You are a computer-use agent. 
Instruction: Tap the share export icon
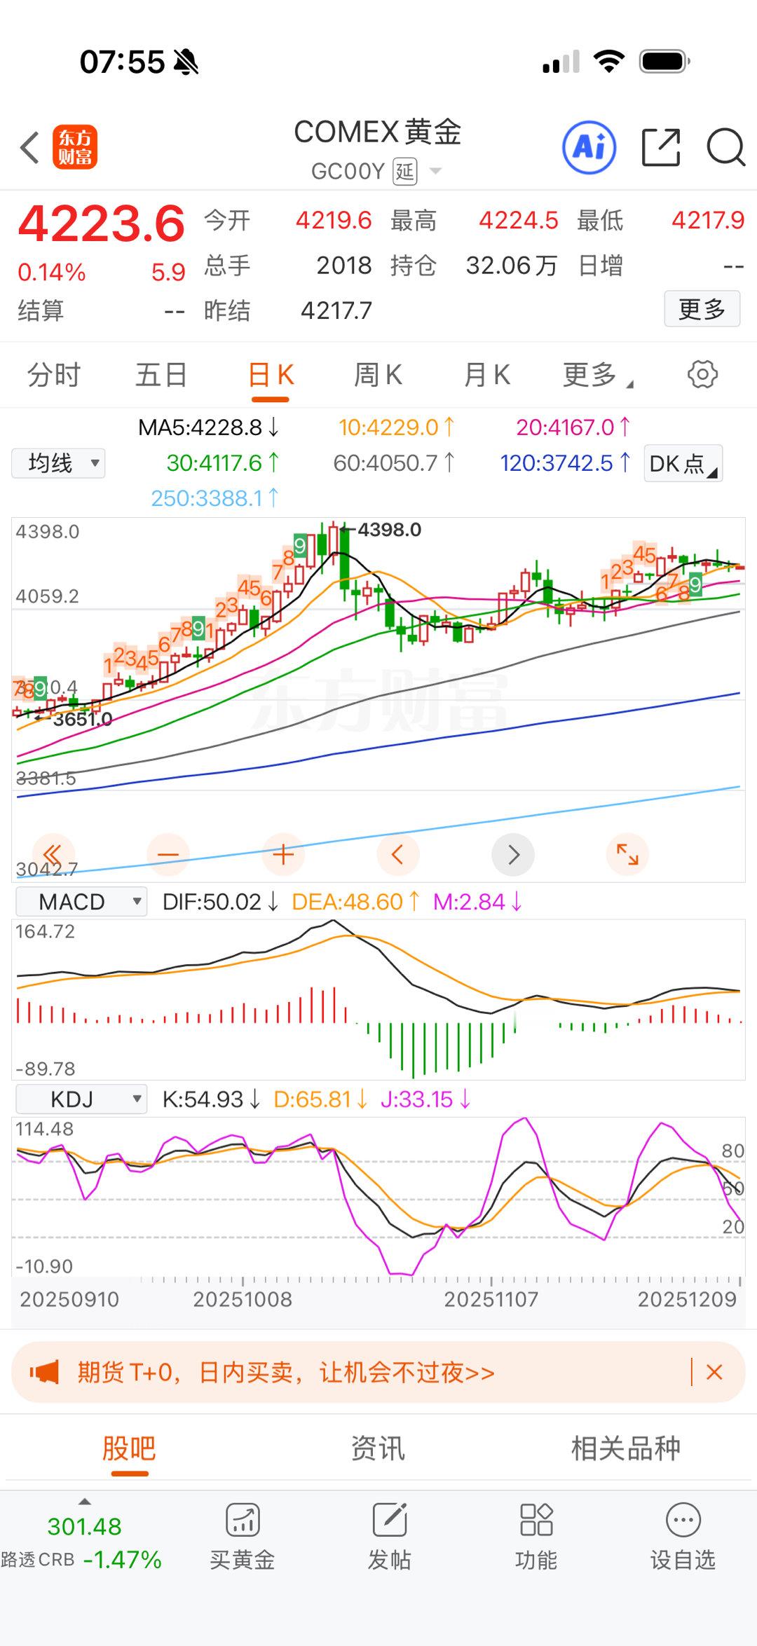pyautogui.click(x=661, y=147)
